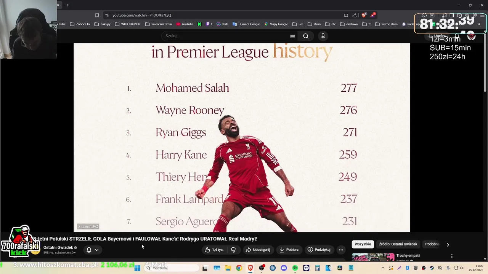Open Trochę empatii video thumbnail

[373, 257]
